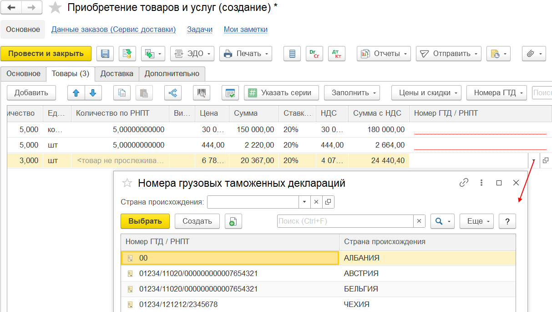Click the Поиск (Ctrl+F) search field
Screen dimensions: 552x312
[345, 221]
